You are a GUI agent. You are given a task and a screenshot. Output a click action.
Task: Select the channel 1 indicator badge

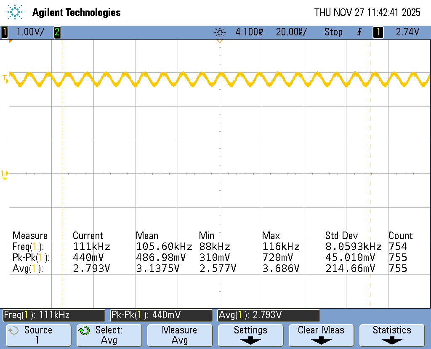pos(5,32)
